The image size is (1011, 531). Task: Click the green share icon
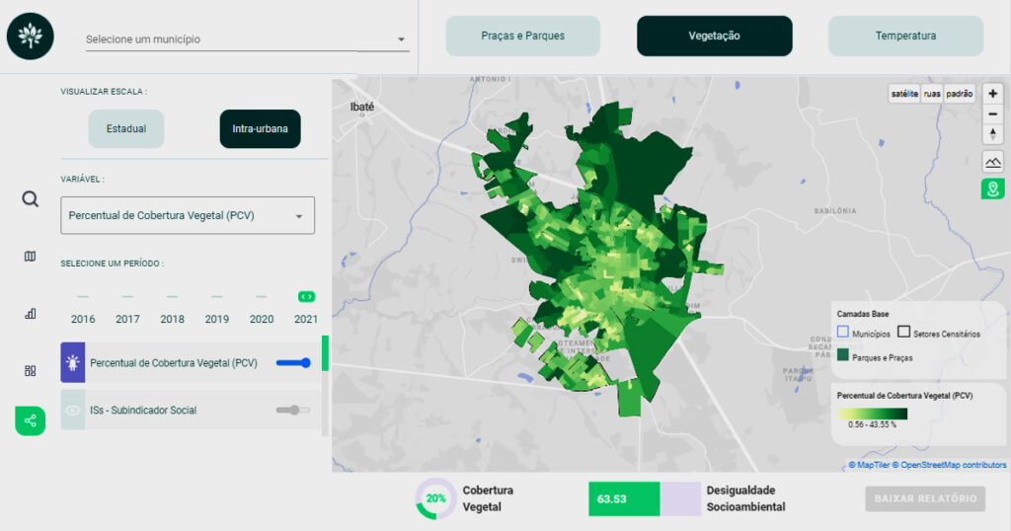coord(31,420)
